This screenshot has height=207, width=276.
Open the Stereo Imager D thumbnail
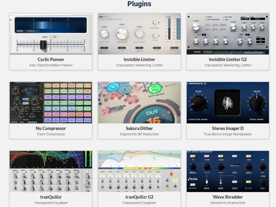point(228,102)
